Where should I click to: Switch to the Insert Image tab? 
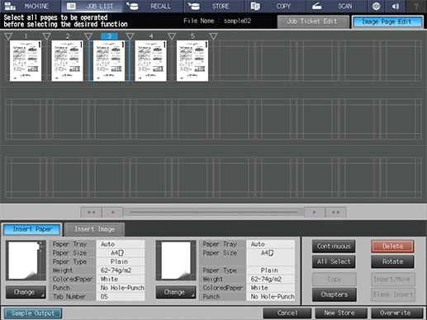[x=94, y=229]
